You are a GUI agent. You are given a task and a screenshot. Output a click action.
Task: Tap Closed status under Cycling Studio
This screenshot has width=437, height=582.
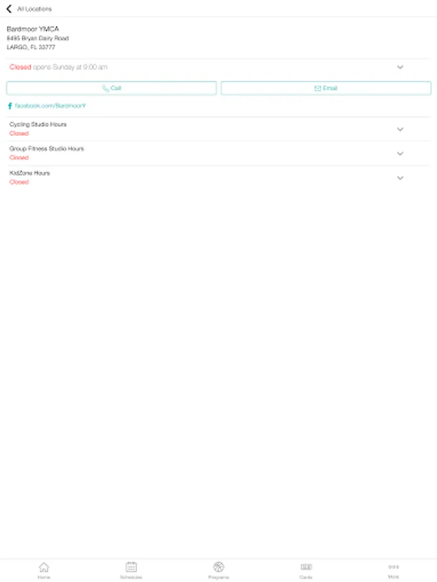point(19,133)
